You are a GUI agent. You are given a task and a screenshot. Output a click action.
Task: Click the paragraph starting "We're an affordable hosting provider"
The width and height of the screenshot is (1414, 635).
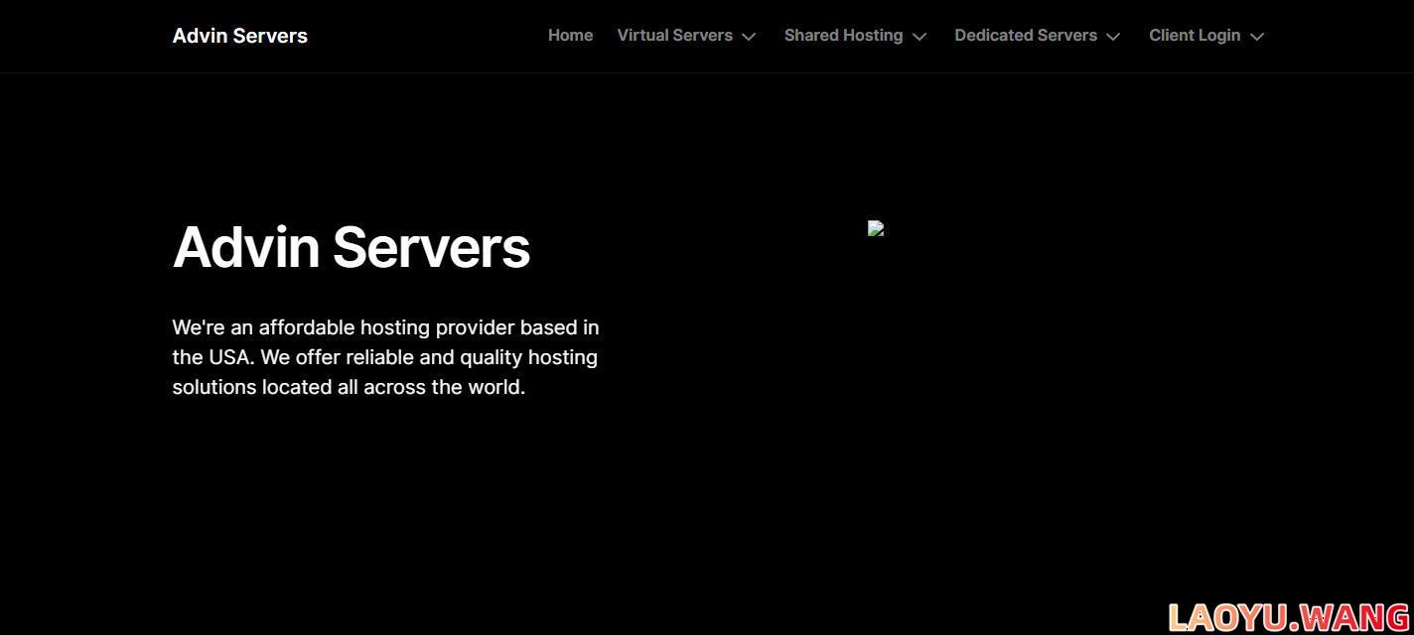[385, 357]
